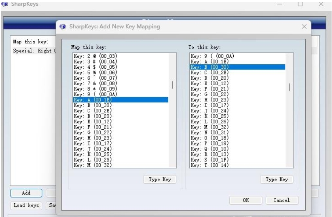332x217 pixels.
Task: Select Key: A (00_1E) in To list
Action: tap(237, 61)
